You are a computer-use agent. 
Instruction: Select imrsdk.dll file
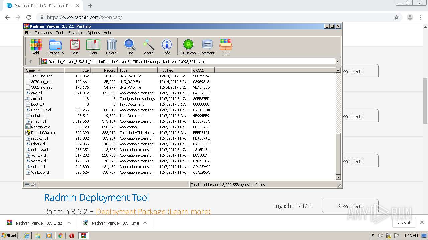point(38,121)
